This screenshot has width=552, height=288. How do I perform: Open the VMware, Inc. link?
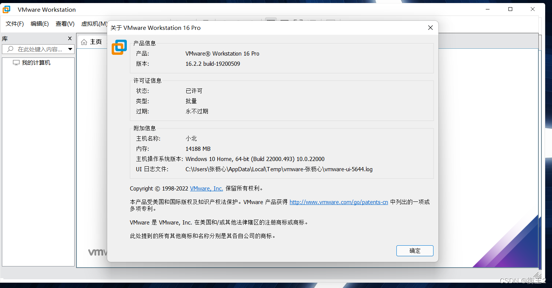click(206, 188)
